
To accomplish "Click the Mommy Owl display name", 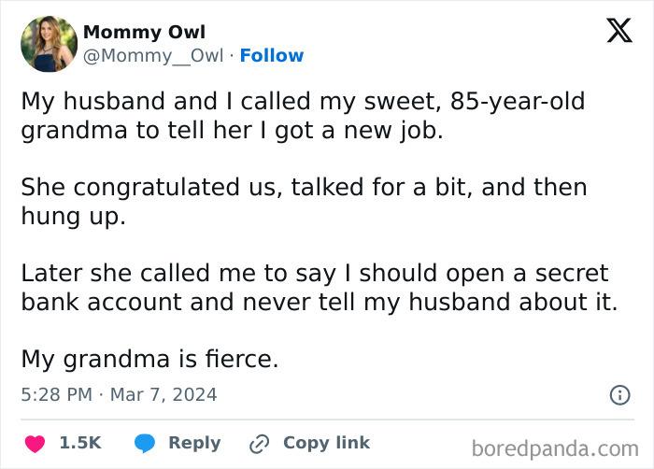I will (144, 33).
